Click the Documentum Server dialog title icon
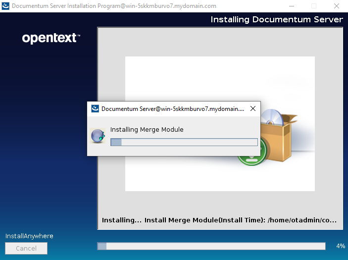Screen dimensions: 348x260 tap(95, 108)
